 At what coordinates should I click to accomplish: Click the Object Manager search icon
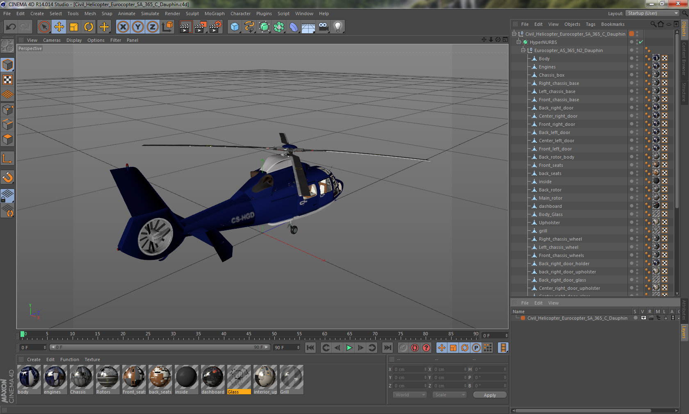[x=653, y=24]
